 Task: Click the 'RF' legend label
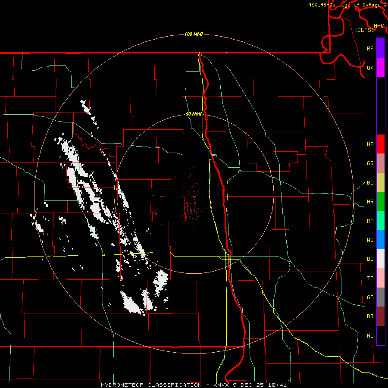370,48
